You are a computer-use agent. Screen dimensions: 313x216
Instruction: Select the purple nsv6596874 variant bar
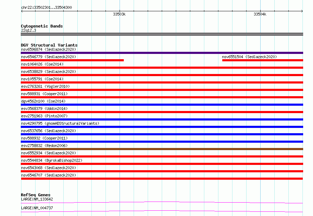point(162,53)
